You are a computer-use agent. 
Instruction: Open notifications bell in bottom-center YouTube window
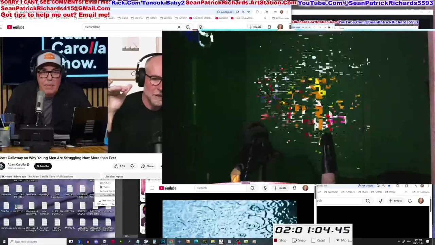click(x=295, y=188)
